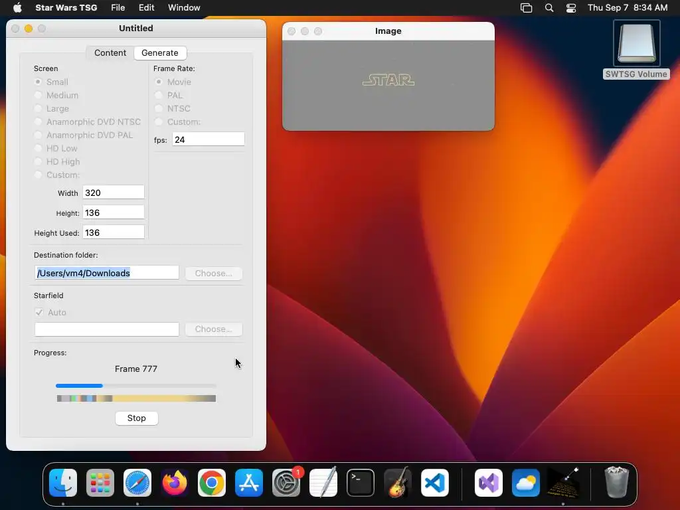This screenshot has height=510, width=680.
Task: Click the colored preview strip bar
Action: pyautogui.click(x=136, y=398)
